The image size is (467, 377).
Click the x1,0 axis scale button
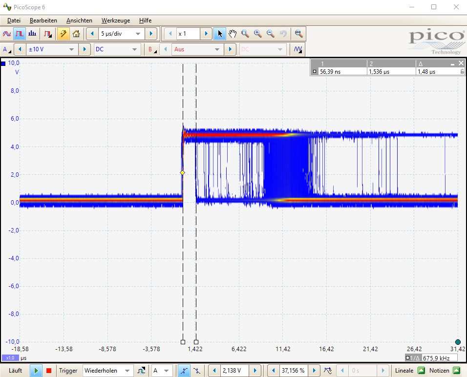[x=10, y=358]
